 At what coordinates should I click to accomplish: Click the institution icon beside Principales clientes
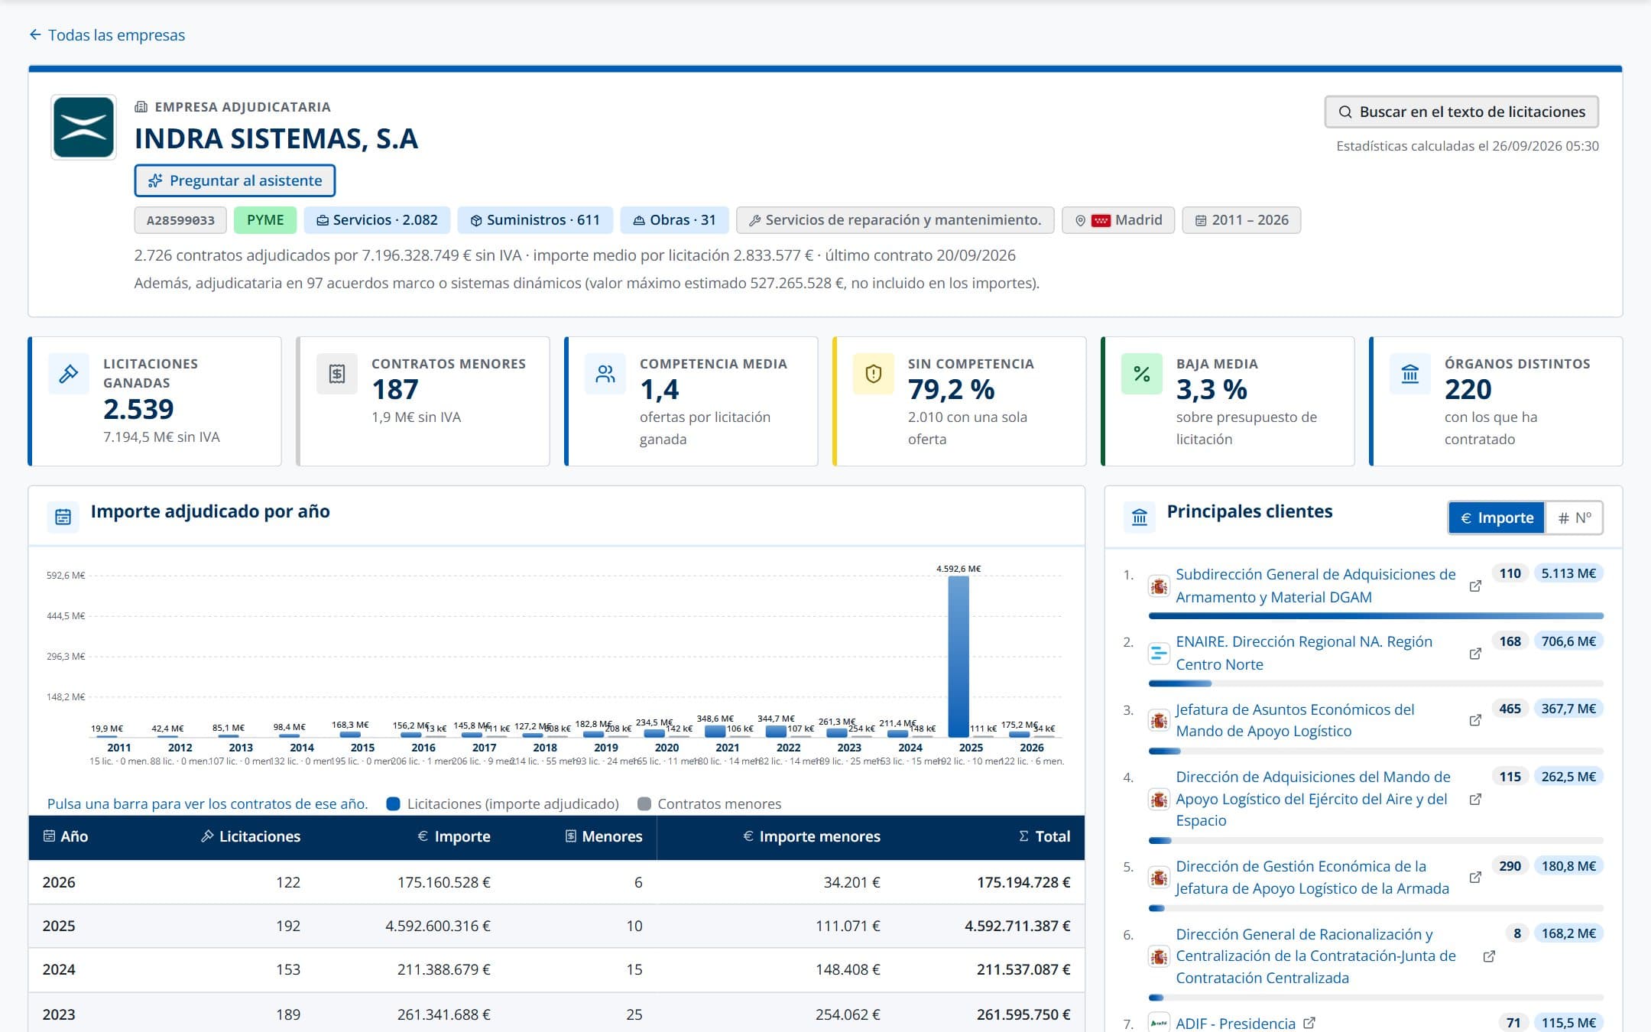tap(1140, 517)
